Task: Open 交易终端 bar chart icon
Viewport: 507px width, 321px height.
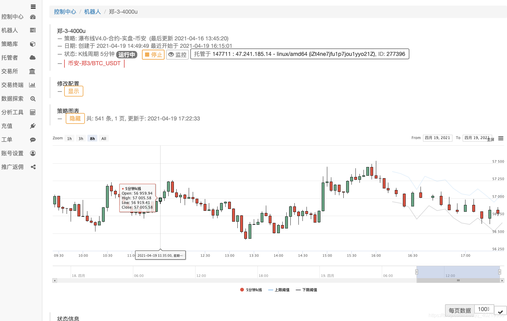Action: point(32,85)
